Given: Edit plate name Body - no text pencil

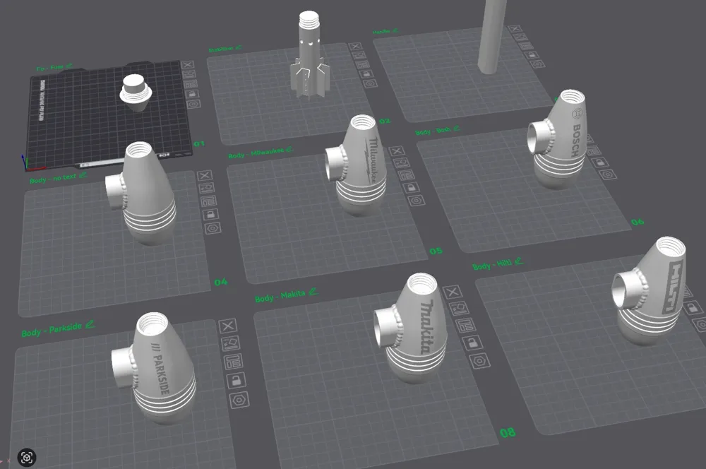Looking at the screenshot, I should point(83,175).
